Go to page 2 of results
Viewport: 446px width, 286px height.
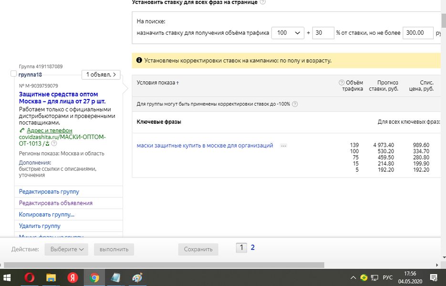coord(253,247)
